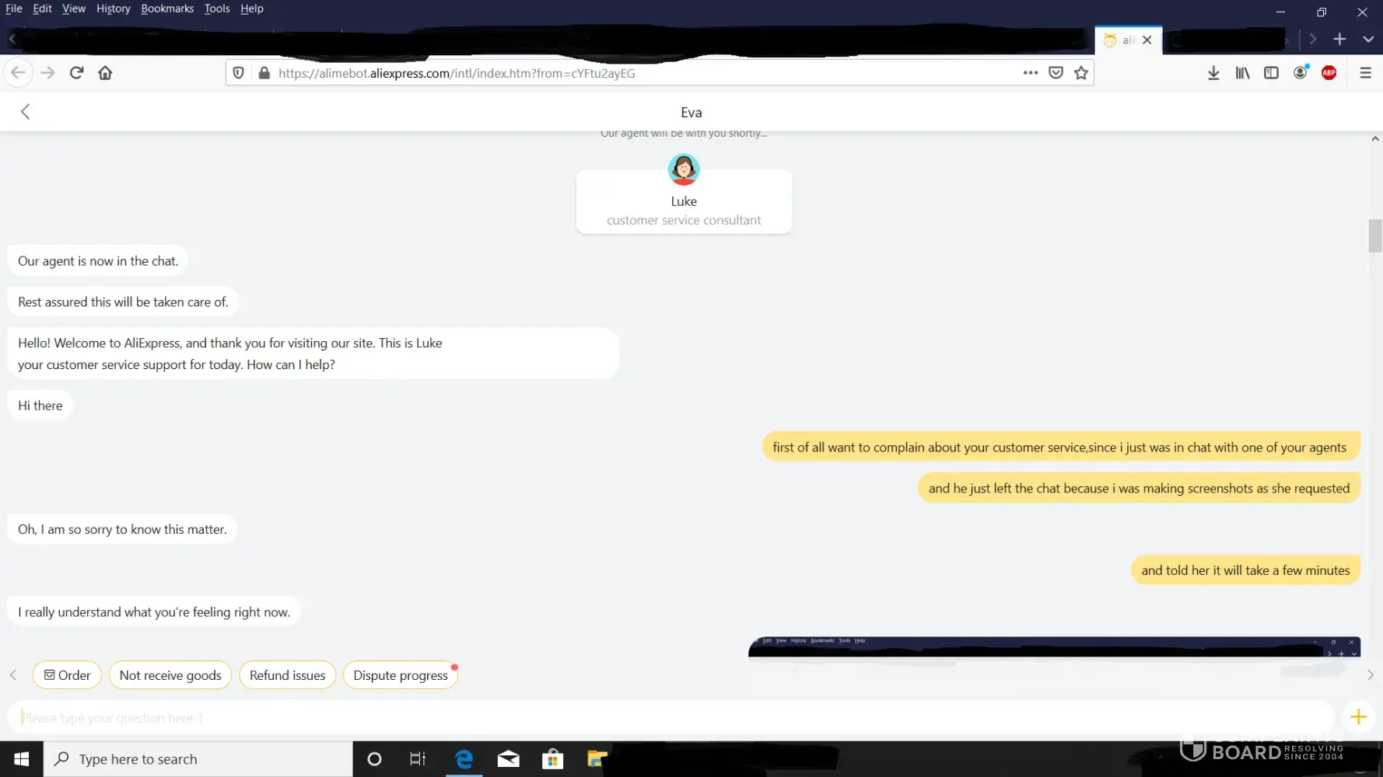The image size is (1383, 777).
Task: Save page to Pocket
Action: point(1056,72)
